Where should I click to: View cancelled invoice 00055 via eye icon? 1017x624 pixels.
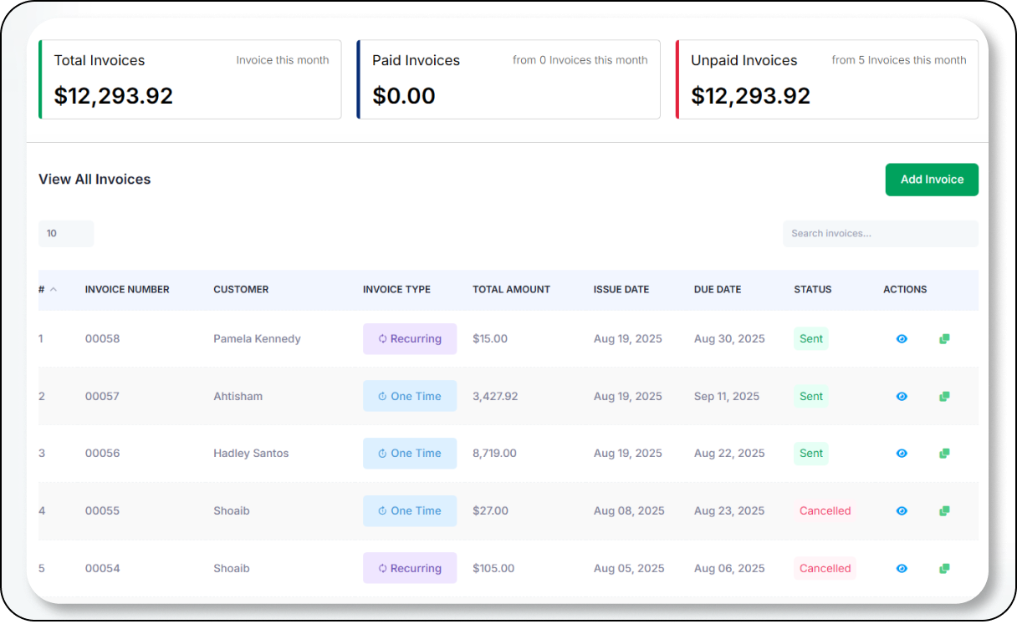[902, 511]
